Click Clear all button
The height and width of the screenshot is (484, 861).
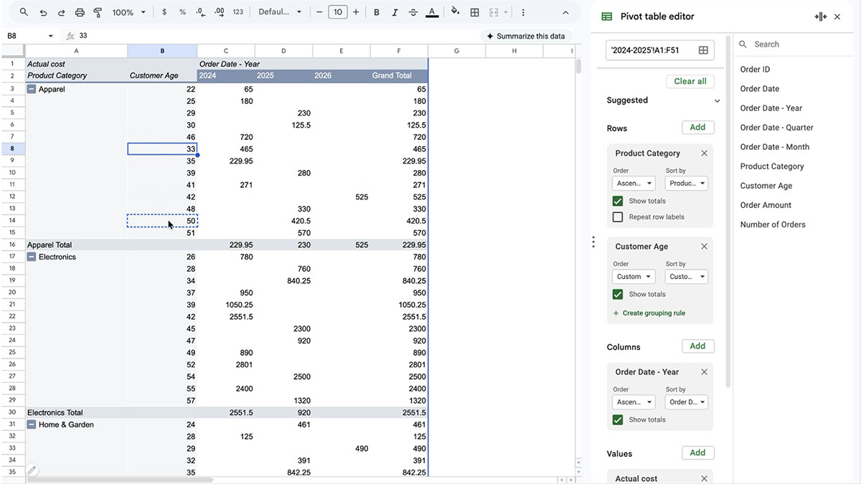coord(690,81)
